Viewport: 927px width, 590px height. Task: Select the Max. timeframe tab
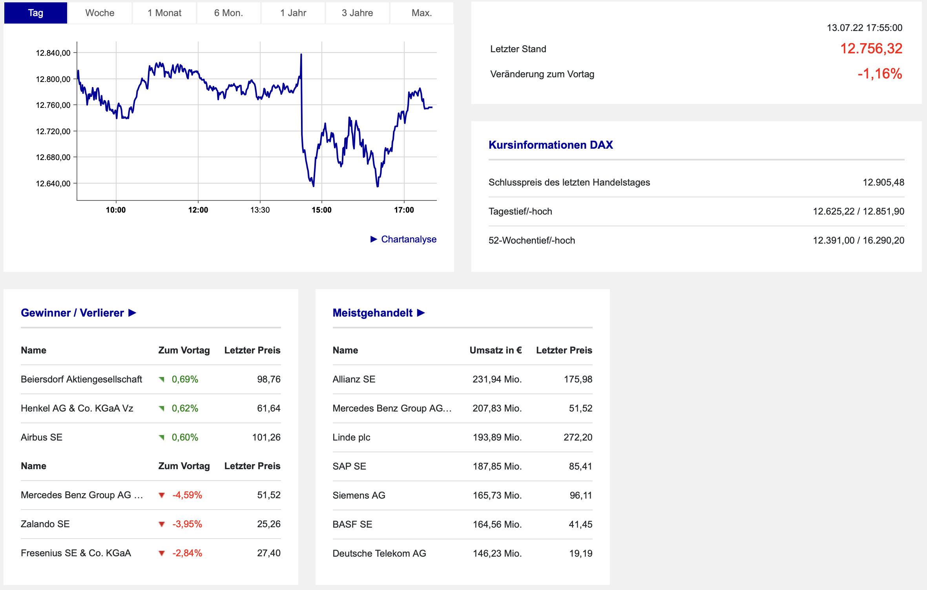422,13
